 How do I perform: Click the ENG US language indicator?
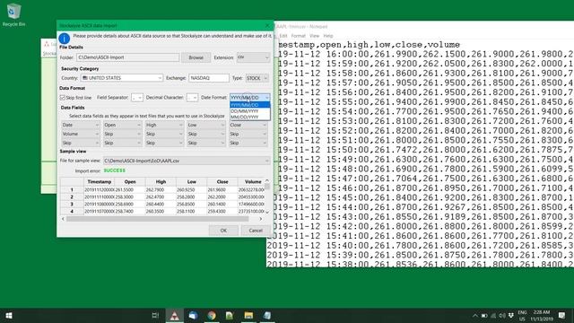[x=522, y=316]
